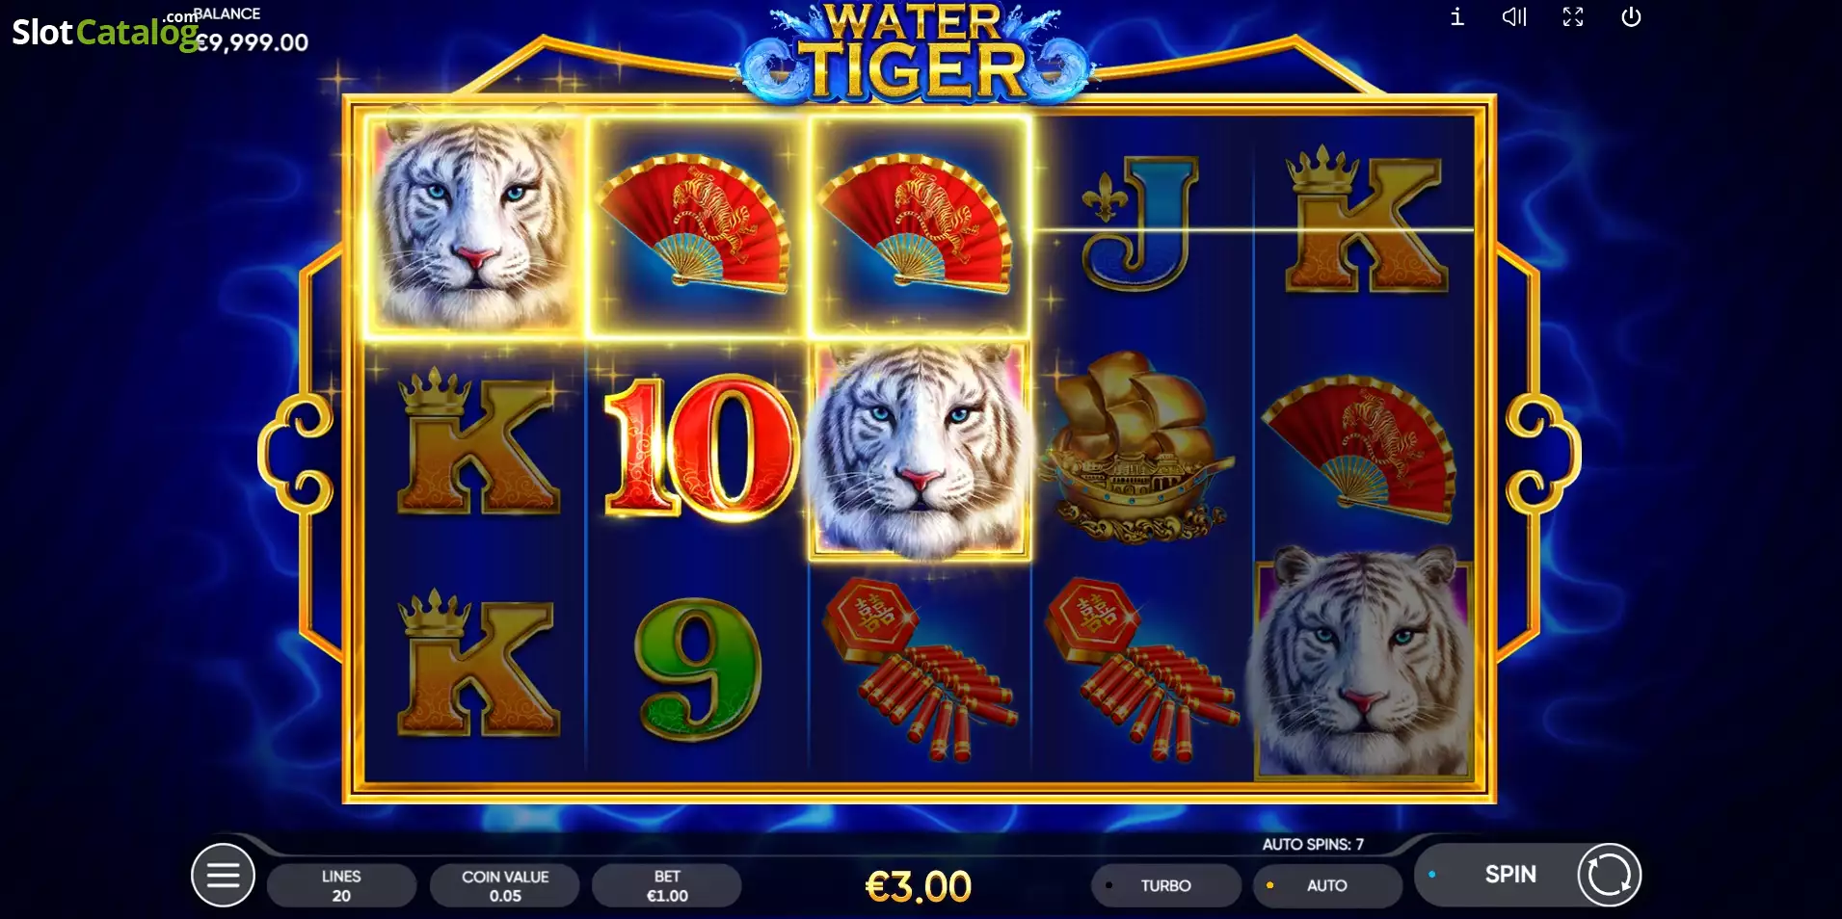Mute the game sound
Screen dimensions: 1842x919
point(1514,16)
